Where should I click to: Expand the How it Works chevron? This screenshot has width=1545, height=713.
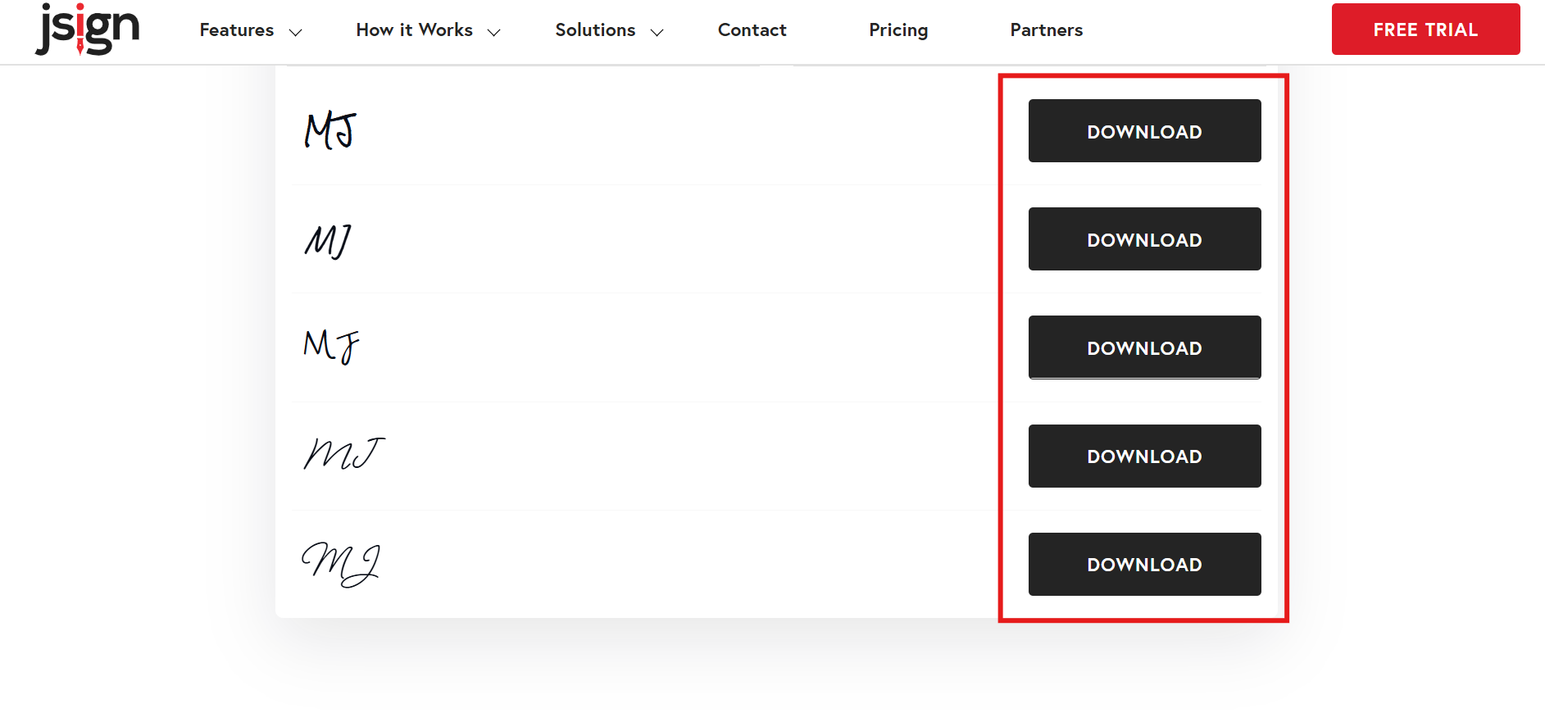(x=494, y=32)
